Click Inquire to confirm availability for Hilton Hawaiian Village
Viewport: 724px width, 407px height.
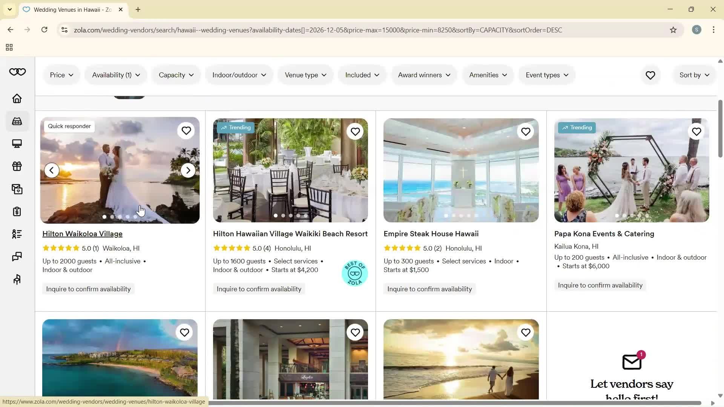pos(259,289)
